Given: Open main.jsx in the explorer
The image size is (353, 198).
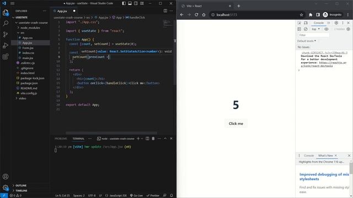Looking at the screenshot, I should coord(28,58).
